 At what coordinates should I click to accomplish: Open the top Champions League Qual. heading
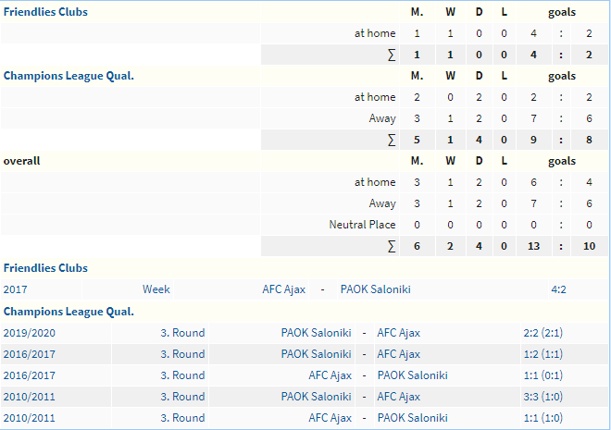coord(69,76)
